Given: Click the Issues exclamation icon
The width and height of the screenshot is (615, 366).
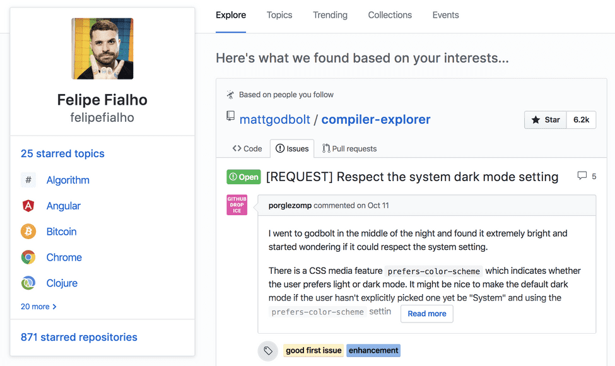Looking at the screenshot, I should (x=281, y=148).
